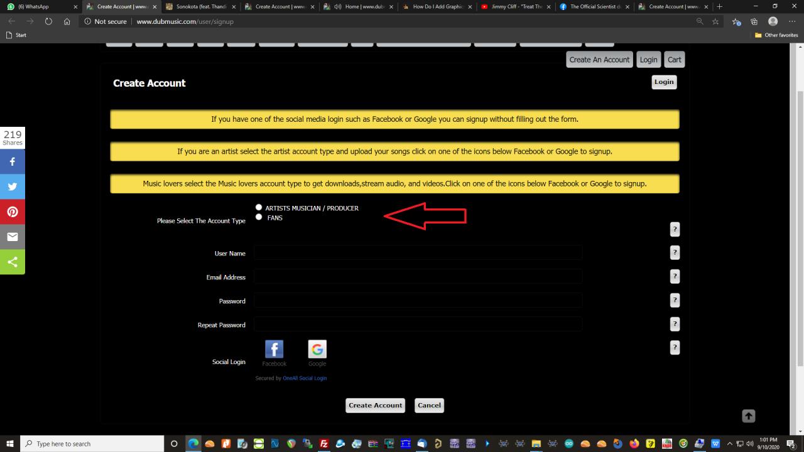View help for the Repeat Password field
Viewport: 804px width, 452px height.
pyautogui.click(x=675, y=324)
